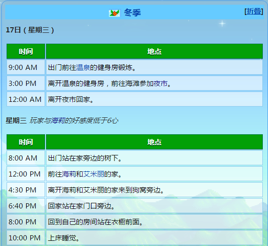Image resolution: width=268 pixels, height=246 pixels.
Task: Click the second table's 时间 header
Action: pos(26,142)
